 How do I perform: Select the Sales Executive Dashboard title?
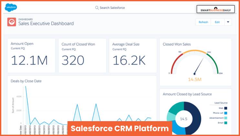click(x=46, y=24)
